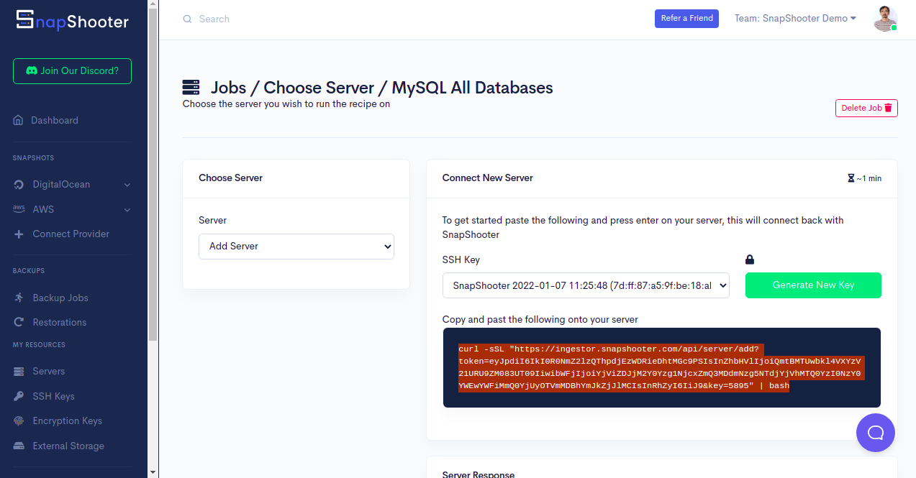Click the Join Our Discord button
The image size is (916, 478).
pos(72,71)
